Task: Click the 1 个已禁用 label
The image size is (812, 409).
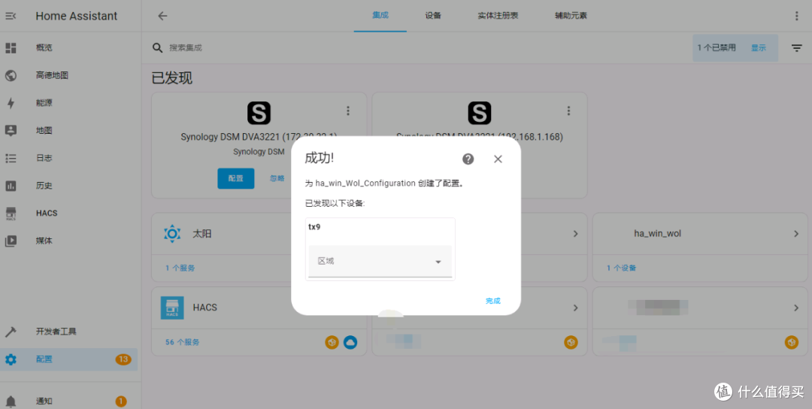Action: click(717, 47)
